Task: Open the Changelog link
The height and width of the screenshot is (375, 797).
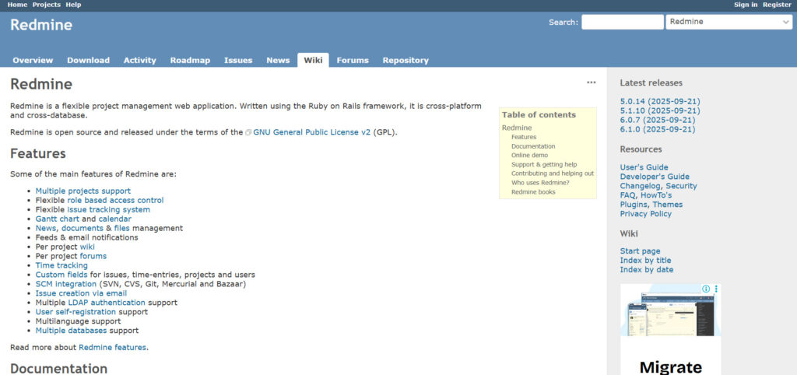Action: point(641,186)
